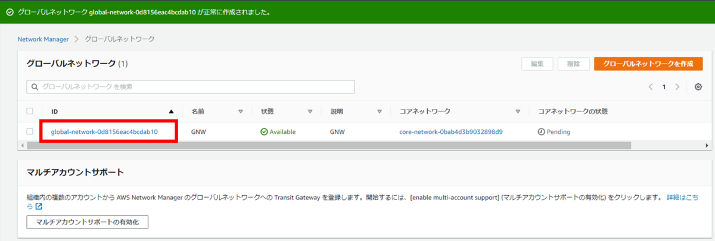Screen dimensions: 715x241
Task: Sort by the 名前 column arrow
Action: (241, 111)
